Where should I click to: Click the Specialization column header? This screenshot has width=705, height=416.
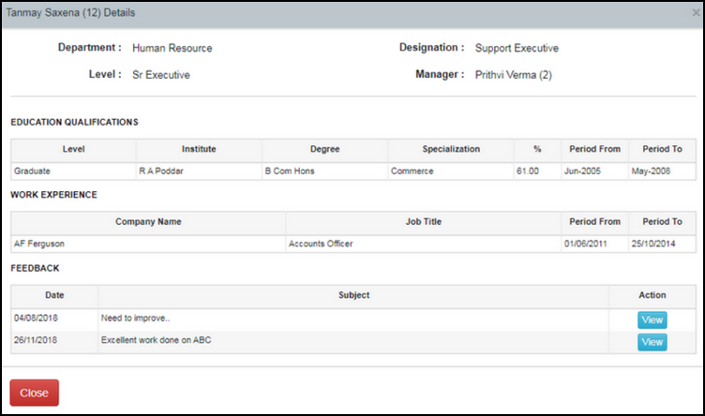451,149
